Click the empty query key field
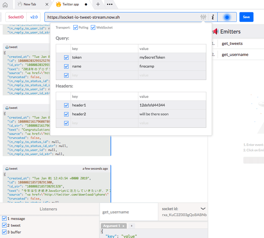The width and height of the screenshot is (264, 238). (104, 76)
